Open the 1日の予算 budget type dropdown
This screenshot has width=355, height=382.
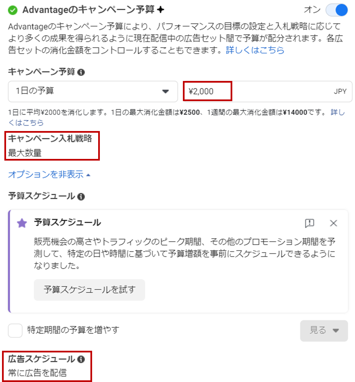coord(93,91)
